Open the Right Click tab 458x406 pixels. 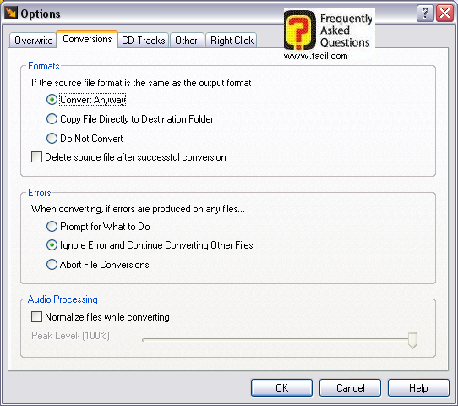click(232, 41)
